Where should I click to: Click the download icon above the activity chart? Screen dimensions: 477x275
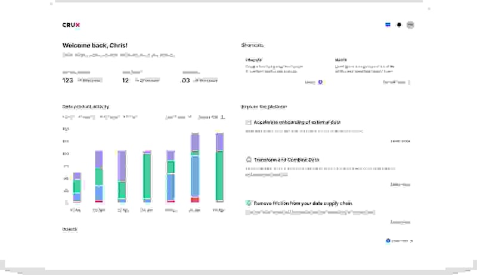point(222,117)
